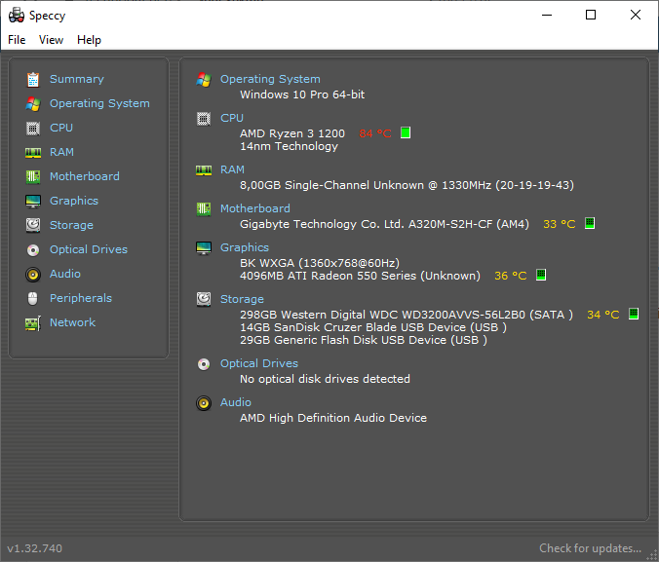Open the Graphics heading in main panel
Screen dimensions: 659x562
click(x=245, y=247)
